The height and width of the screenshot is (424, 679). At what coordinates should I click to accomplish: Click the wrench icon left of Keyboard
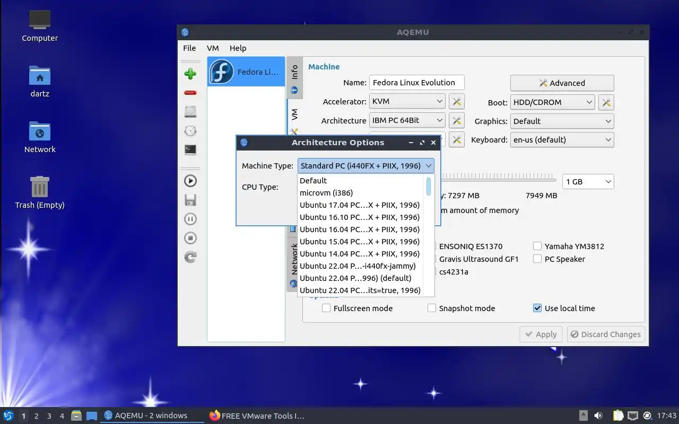tap(456, 139)
